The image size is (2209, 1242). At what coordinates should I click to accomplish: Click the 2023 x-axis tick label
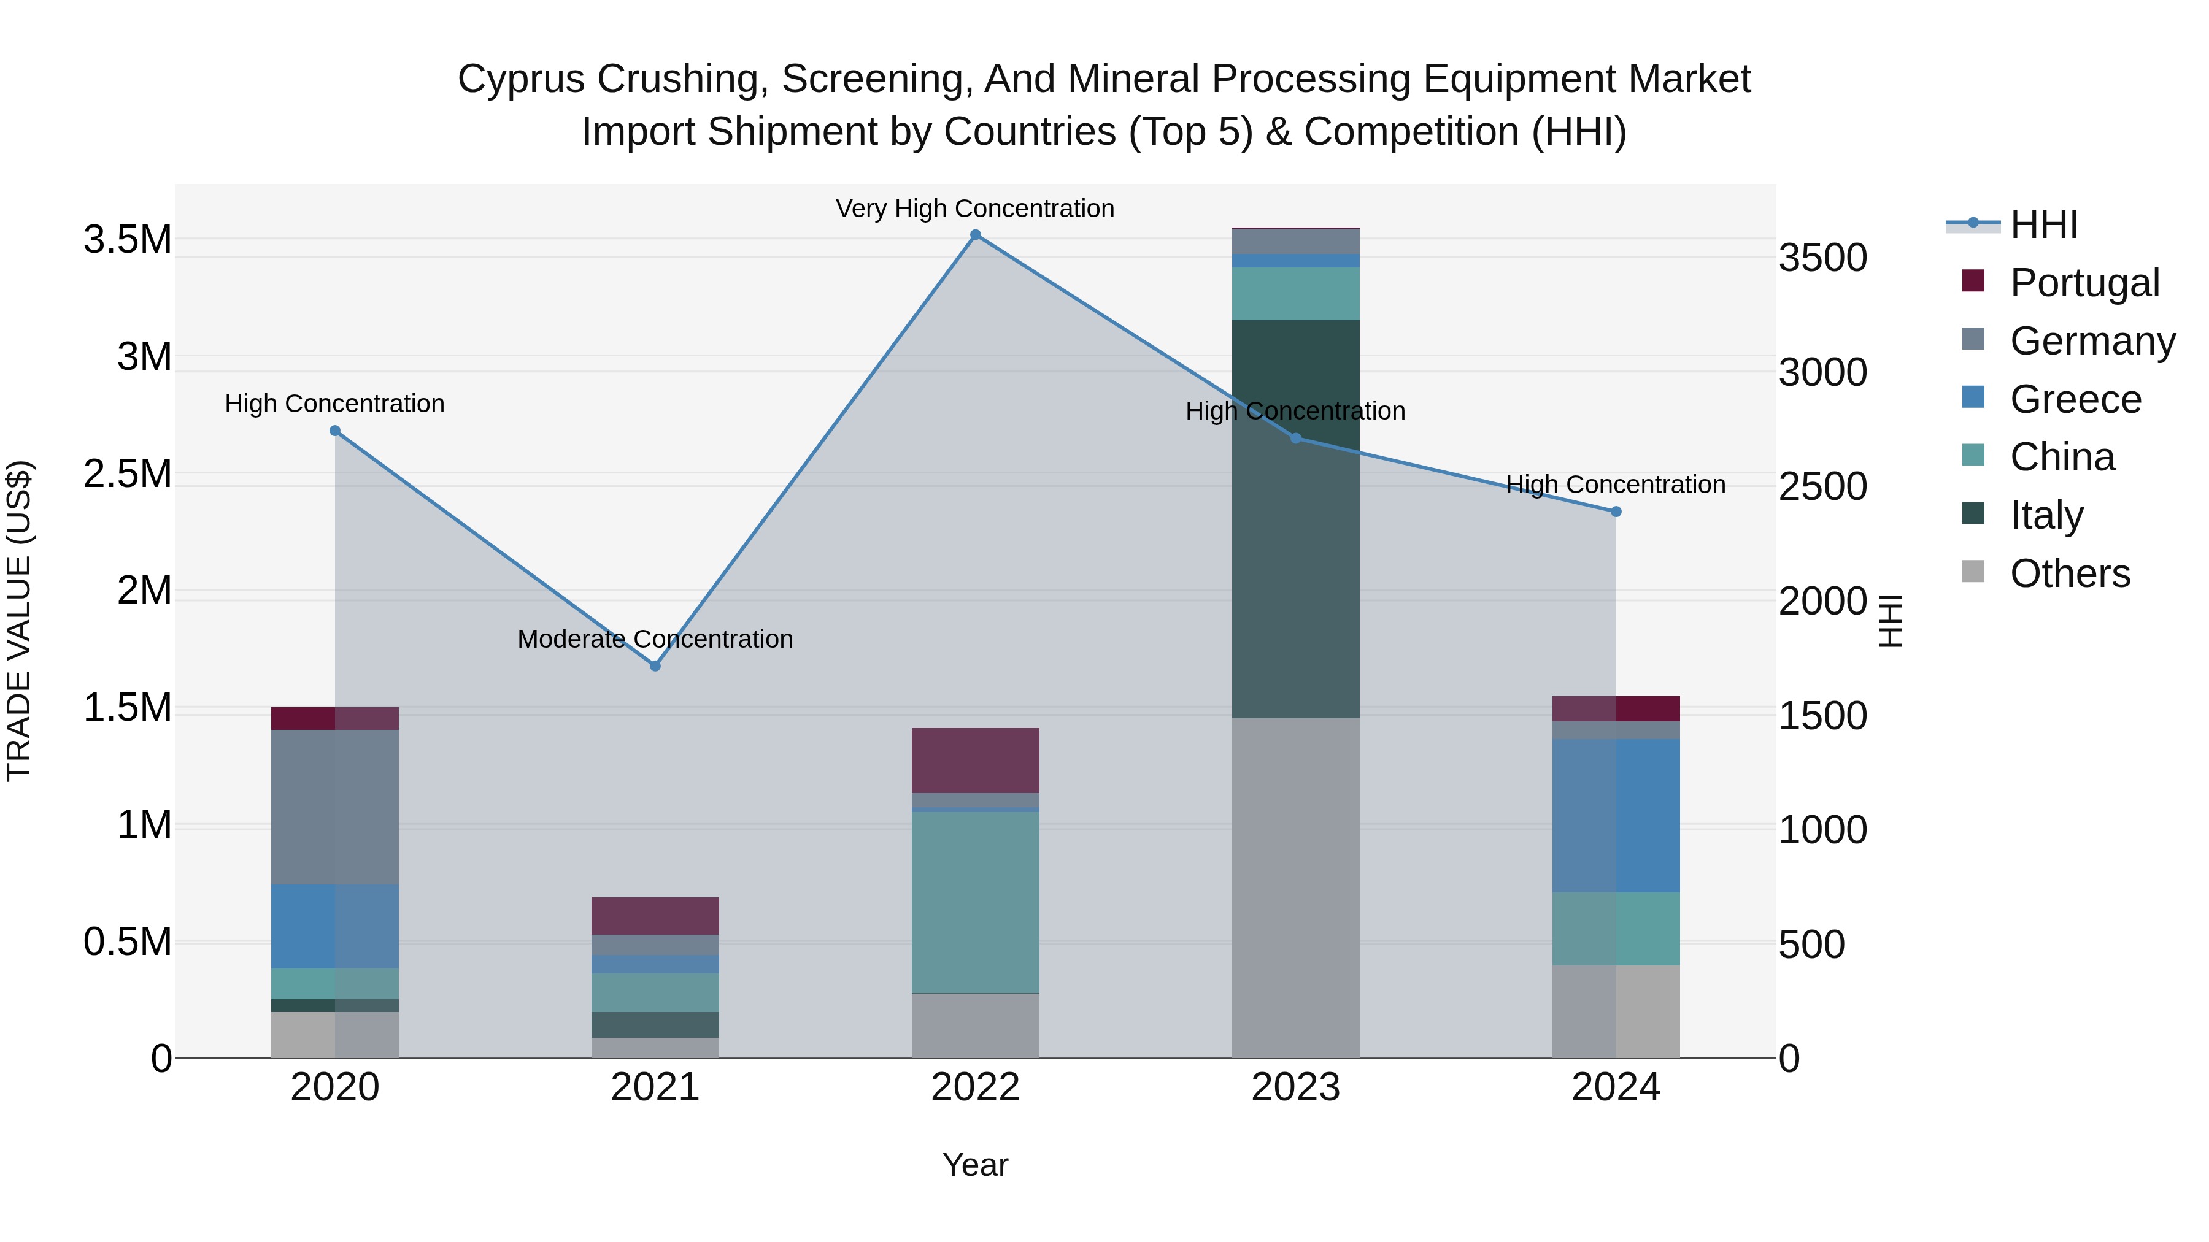[1296, 1087]
